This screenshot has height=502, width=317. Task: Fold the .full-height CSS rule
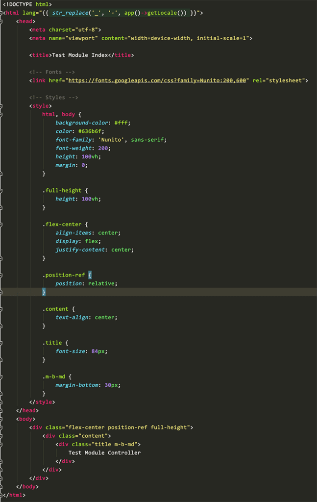(x=1, y=190)
